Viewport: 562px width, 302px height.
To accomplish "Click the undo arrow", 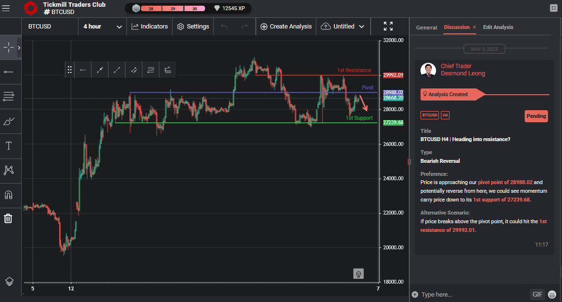I will [224, 27].
